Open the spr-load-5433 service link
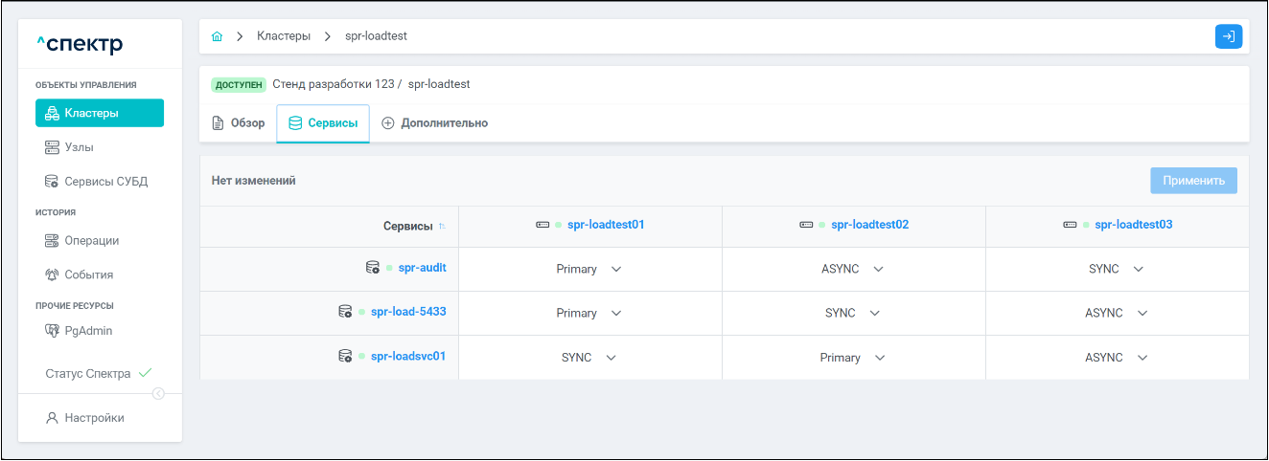This screenshot has width=1269, height=461. click(408, 312)
